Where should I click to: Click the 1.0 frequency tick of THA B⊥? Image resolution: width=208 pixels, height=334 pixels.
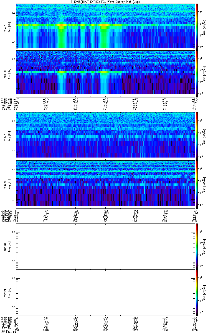[x=14, y=13]
